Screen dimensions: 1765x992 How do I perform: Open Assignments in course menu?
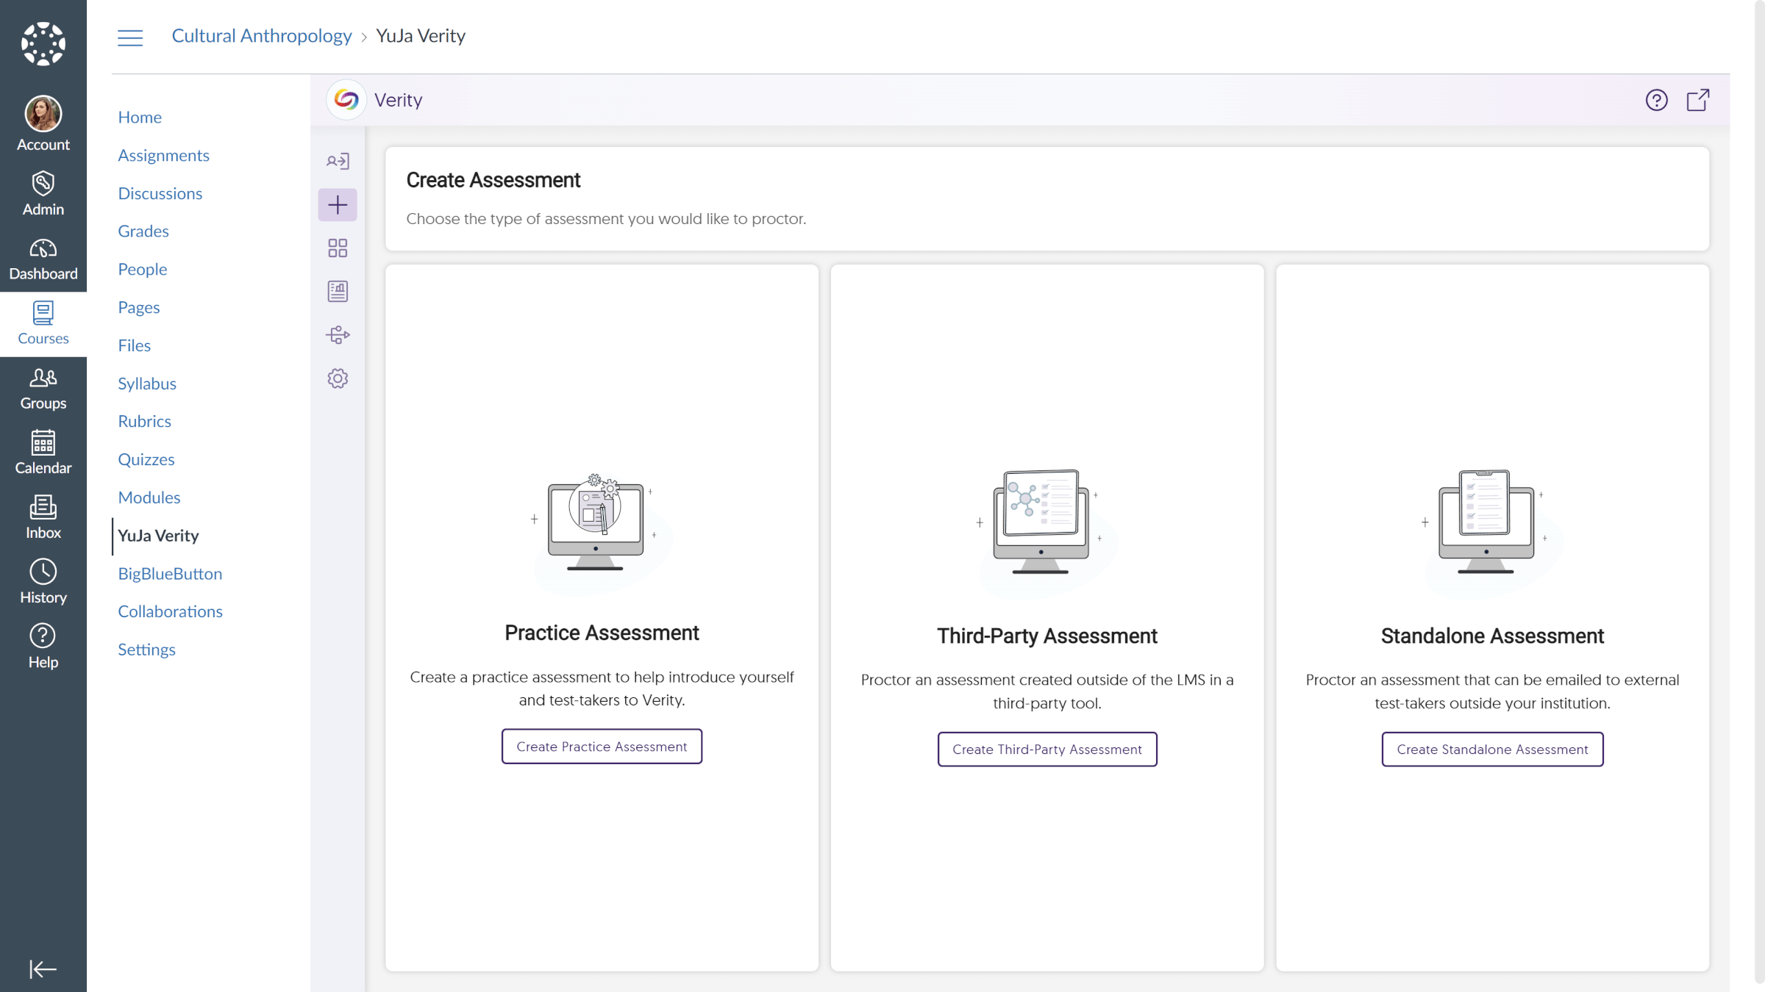click(x=163, y=155)
